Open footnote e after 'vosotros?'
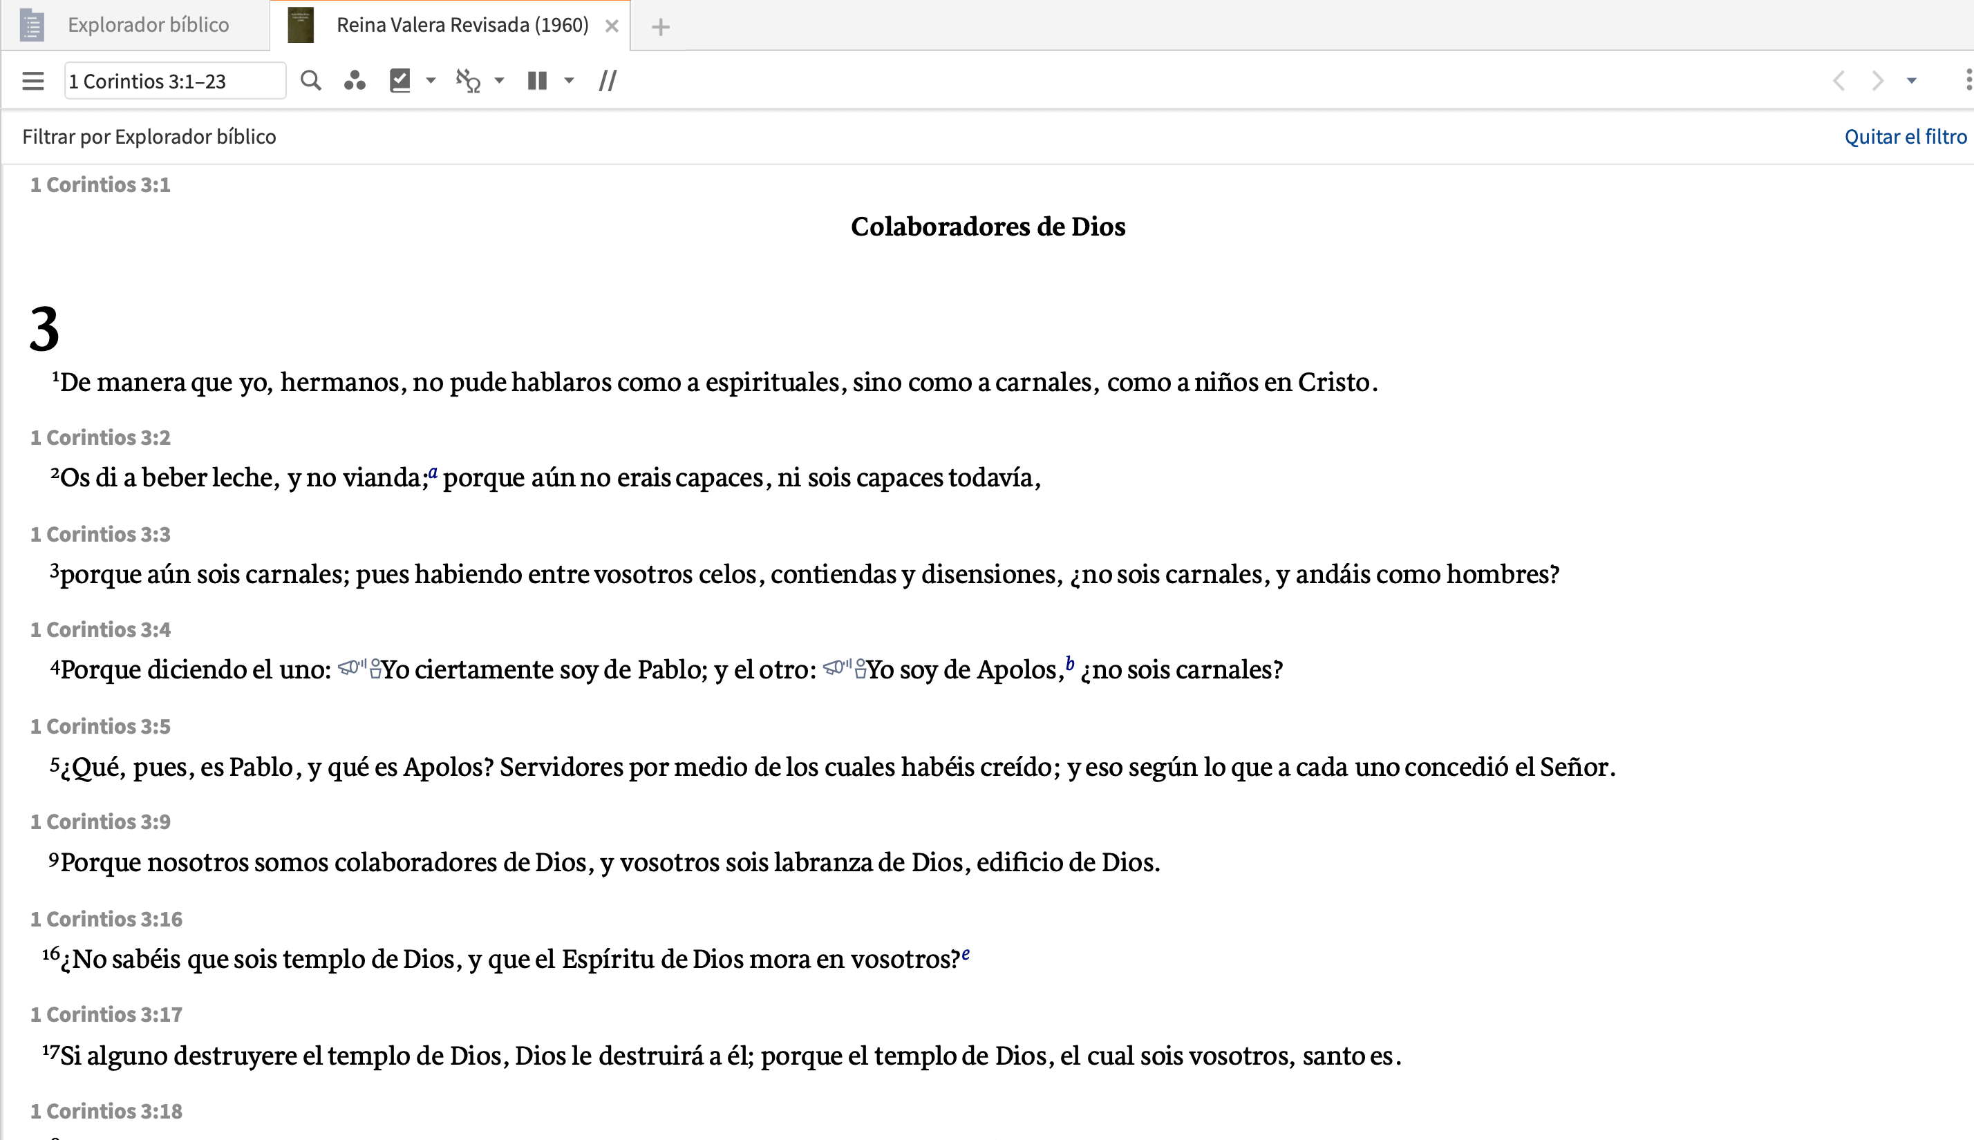 [966, 953]
